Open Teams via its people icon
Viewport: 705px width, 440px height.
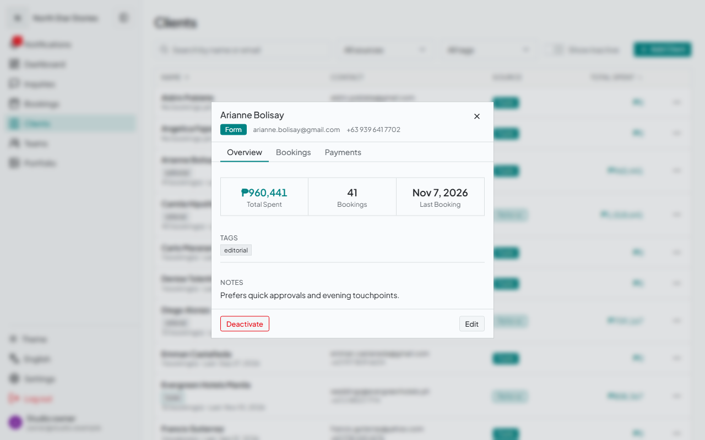14,144
